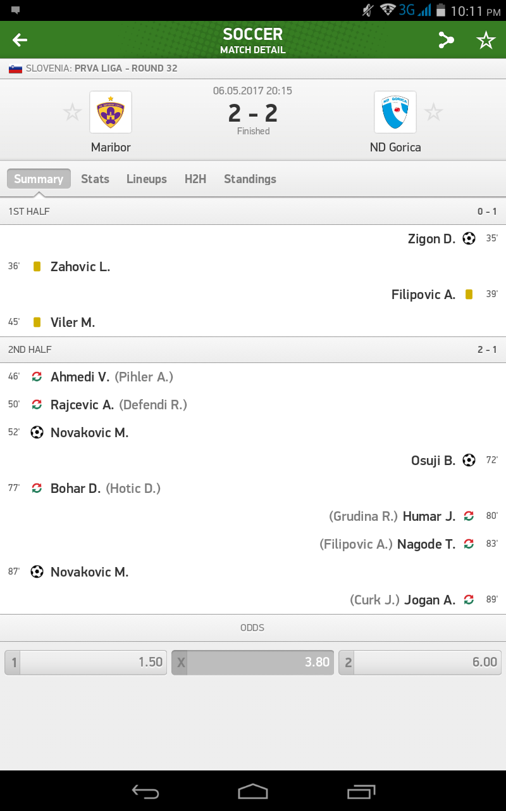Tap the home win odds 1.50 button
The height and width of the screenshot is (811, 506).
point(86,662)
